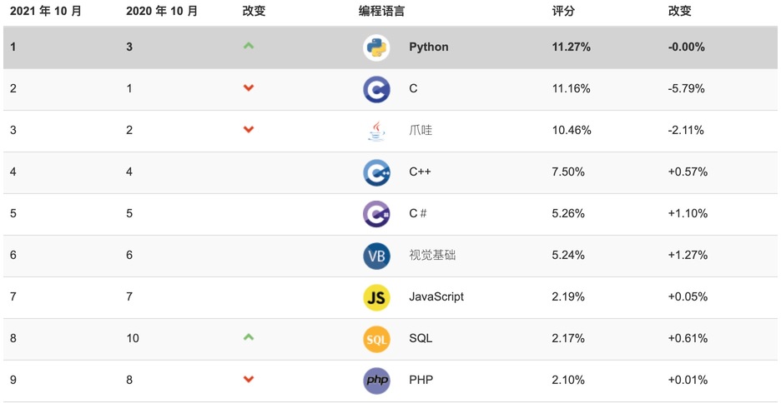Click the 11.27% rating for Python
This screenshot has height=403, width=781.
tap(572, 47)
